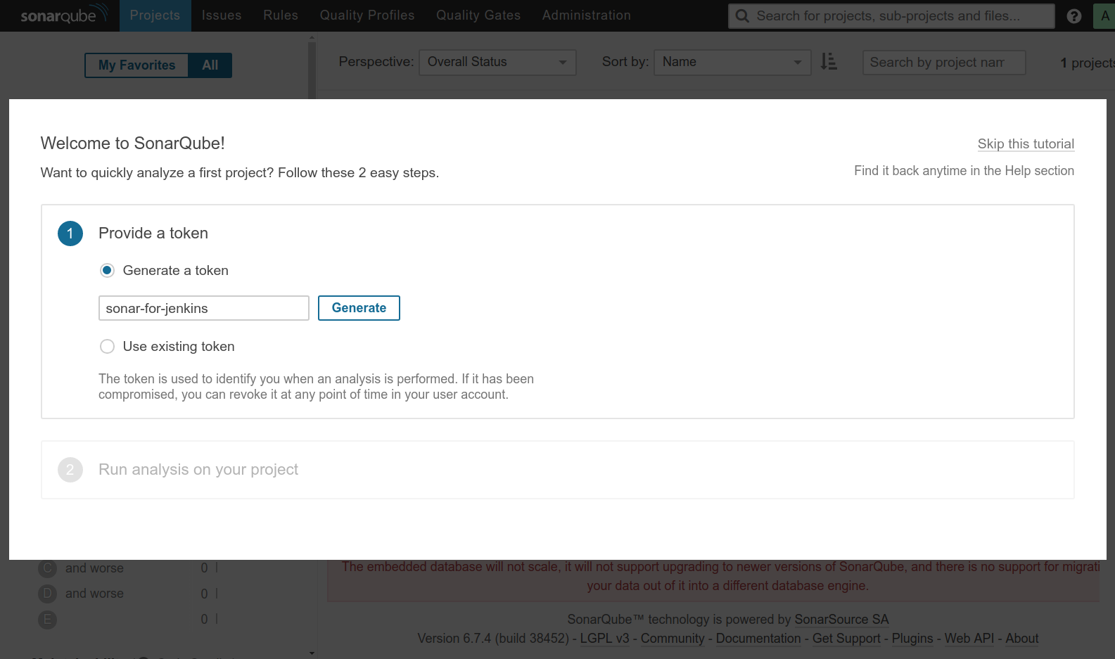Open the Documentation footer link
Screen dimensions: 1115x659
[x=758, y=638]
